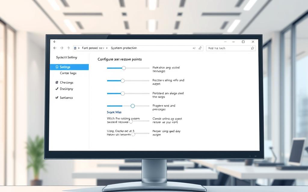Toggle the square box in selected Settings item
The image size is (308, 192).
click(x=57, y=67)
